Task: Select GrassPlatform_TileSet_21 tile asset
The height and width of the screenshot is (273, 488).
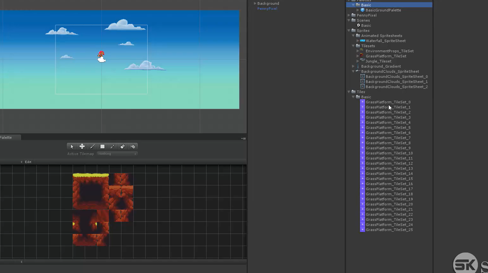Action: pyautogui.click(x=389, y=209)
